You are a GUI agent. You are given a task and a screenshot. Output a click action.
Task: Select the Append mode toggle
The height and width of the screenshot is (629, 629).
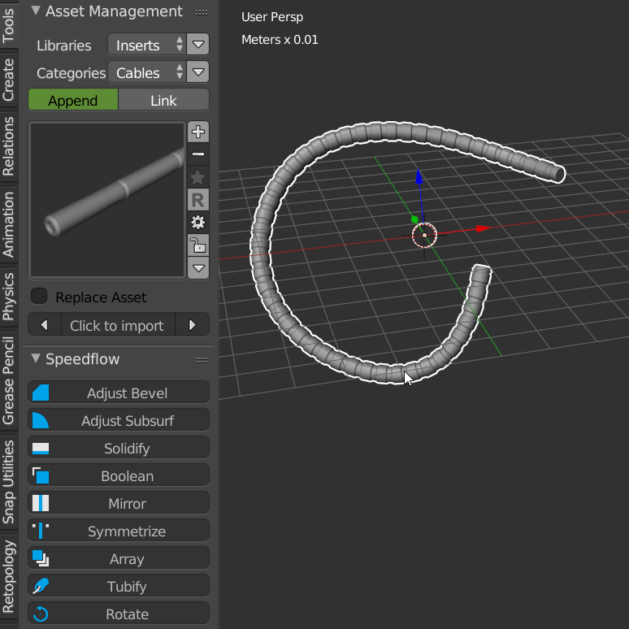(73, 100)
